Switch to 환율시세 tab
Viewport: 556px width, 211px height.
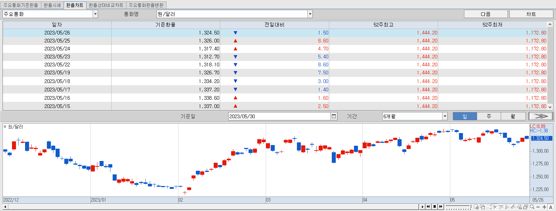click(x=52, y=5)
